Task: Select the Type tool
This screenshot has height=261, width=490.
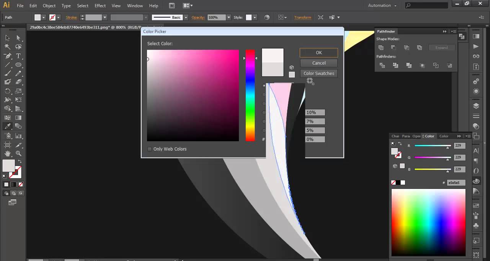Action: (x=18, y=56)
